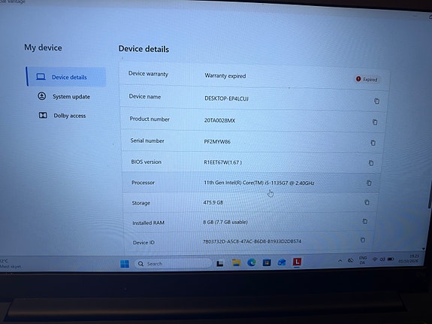
Task: Select the Device ID value text
Action: pyautogui.click(x=252, y=241)
